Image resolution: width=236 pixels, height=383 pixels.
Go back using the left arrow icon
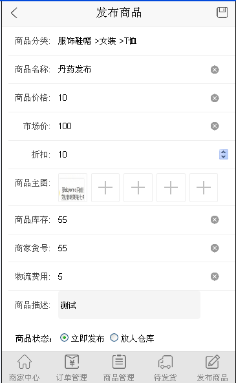coord(14,13)
